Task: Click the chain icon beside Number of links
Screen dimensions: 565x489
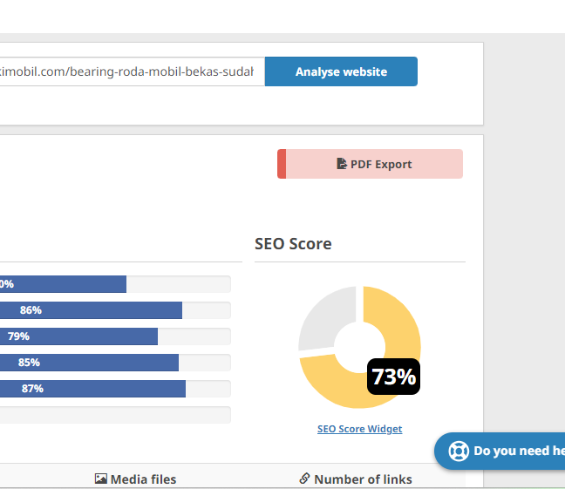Action: click(304, 479)
